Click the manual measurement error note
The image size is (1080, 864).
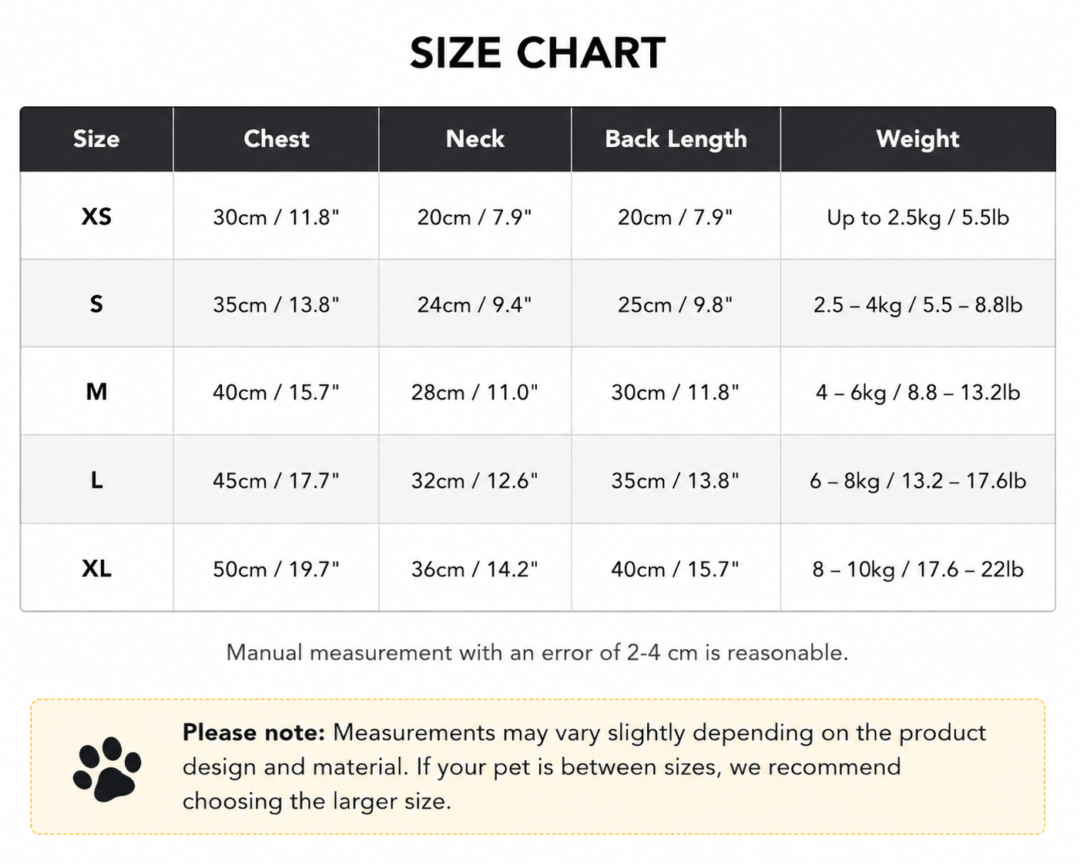click(537, 653)
